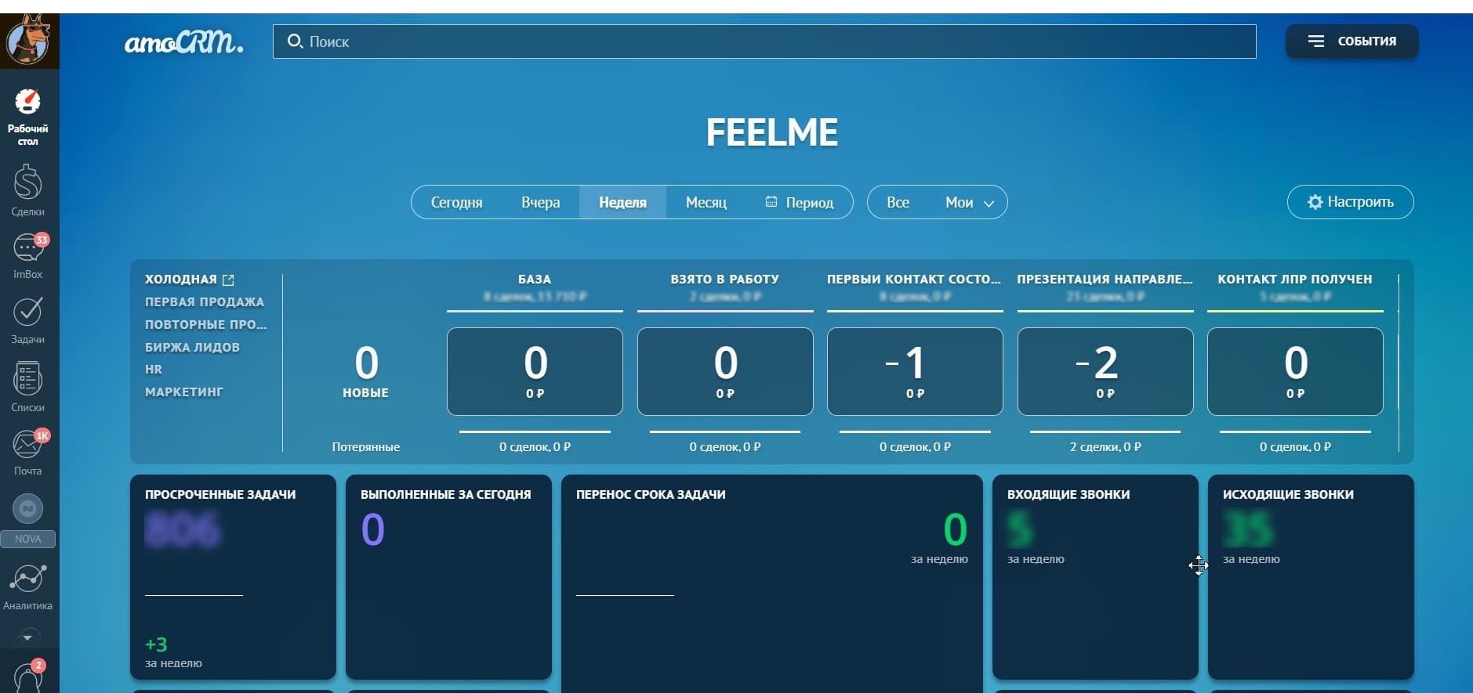Click the Презентация -2 value card
The image size is (1473, 693).
pos(1105,371)
